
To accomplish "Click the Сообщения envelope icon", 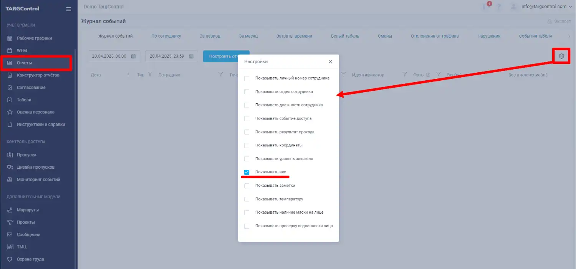I will pos(10,234).
